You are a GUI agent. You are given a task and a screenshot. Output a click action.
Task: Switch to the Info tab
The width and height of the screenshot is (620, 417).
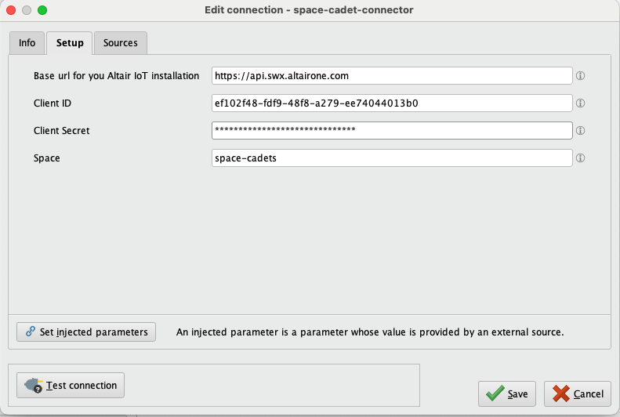point(27,43)
